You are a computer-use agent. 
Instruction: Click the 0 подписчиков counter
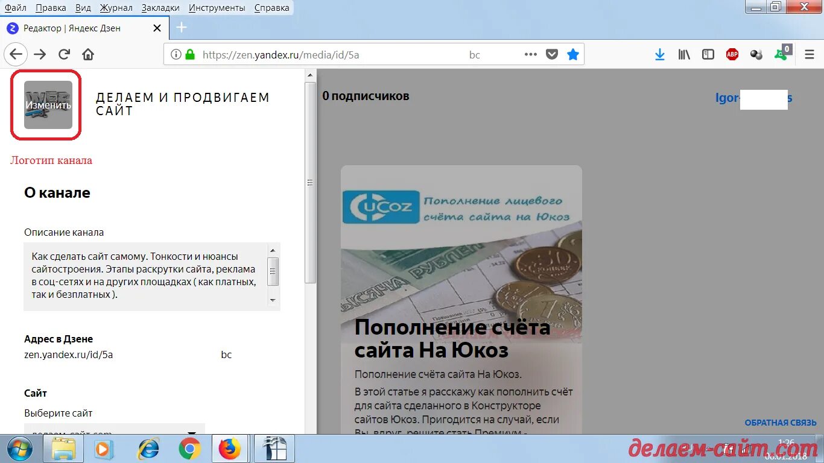tap(366, 96)
